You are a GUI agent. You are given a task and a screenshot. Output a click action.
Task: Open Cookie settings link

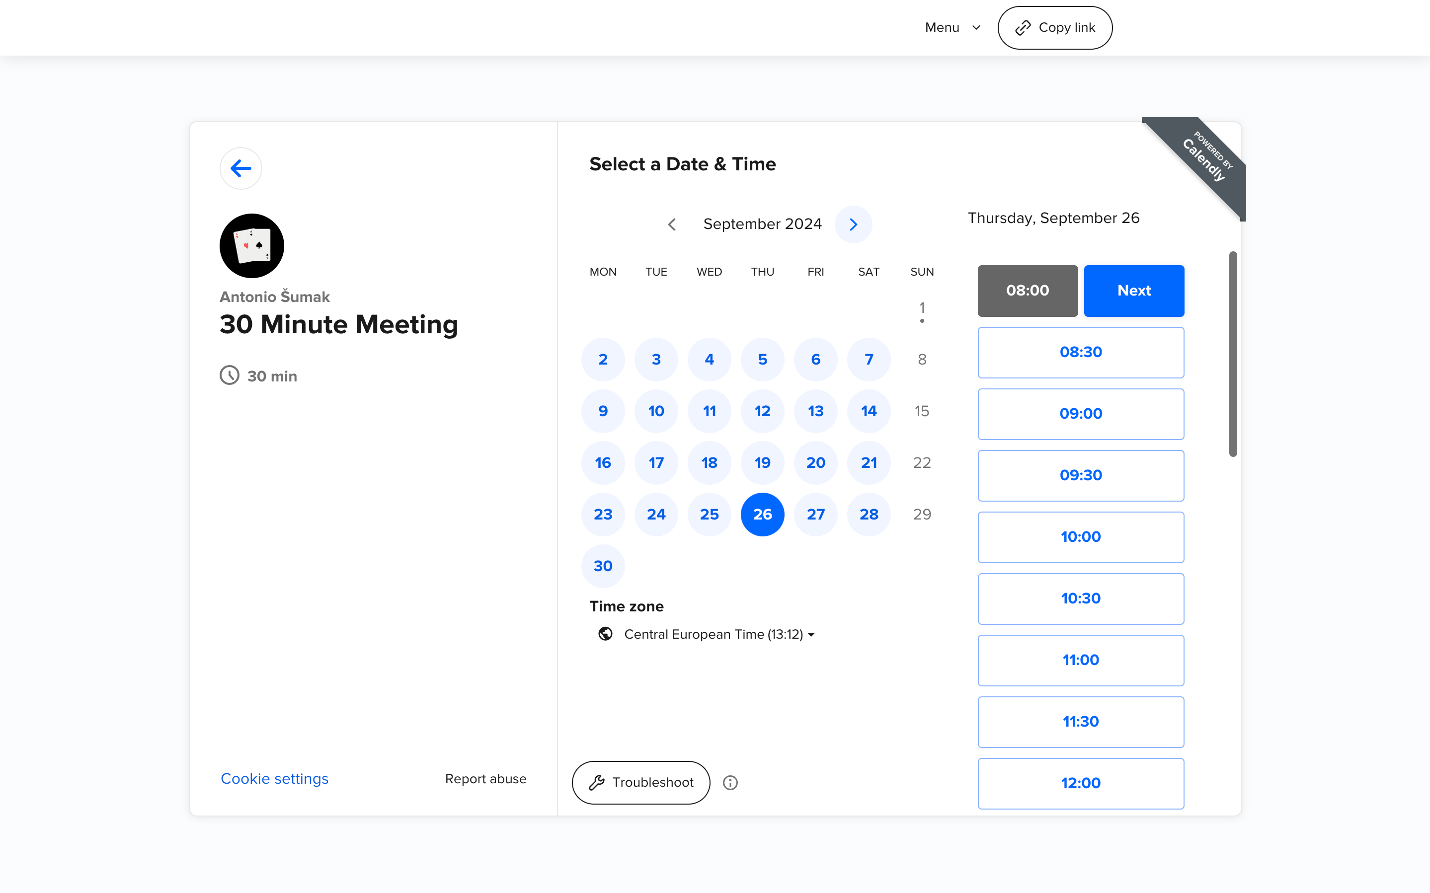point(274,778)
